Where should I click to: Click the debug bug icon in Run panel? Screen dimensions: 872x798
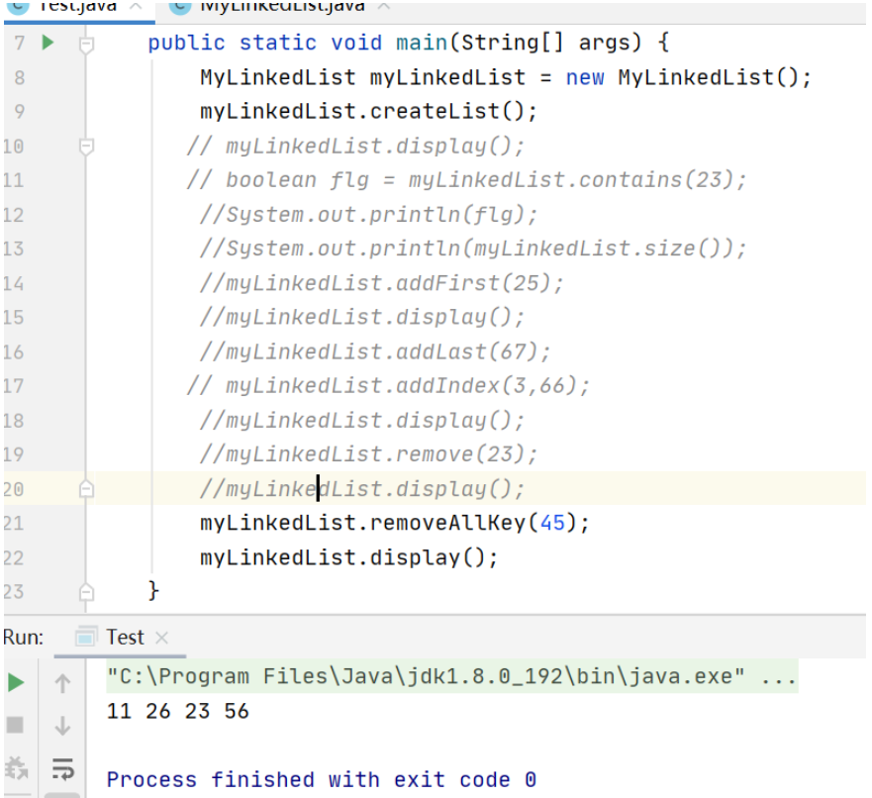point(16,768)
